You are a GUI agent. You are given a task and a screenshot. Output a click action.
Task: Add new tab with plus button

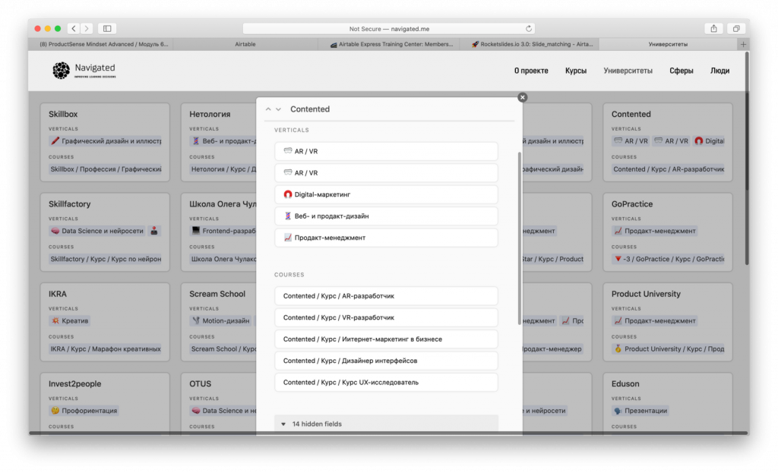(743, 44)
